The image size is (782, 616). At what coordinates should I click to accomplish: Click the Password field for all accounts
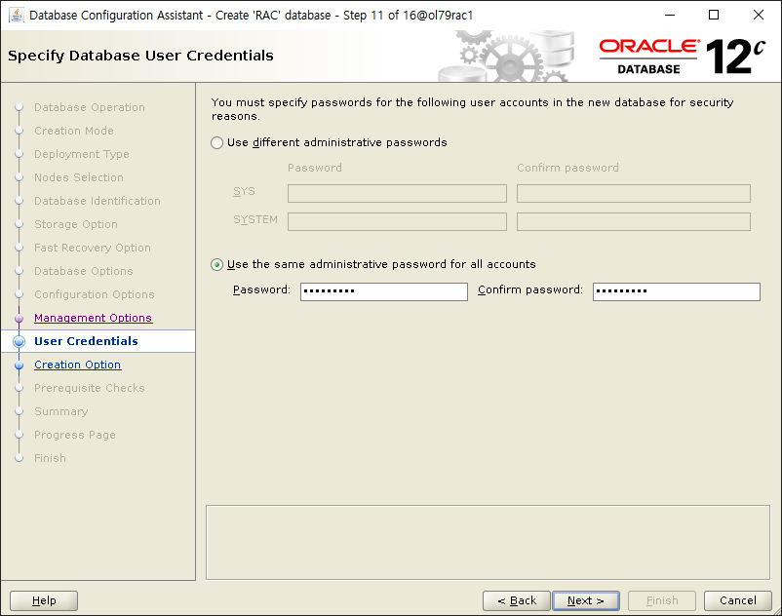(383, 291)
